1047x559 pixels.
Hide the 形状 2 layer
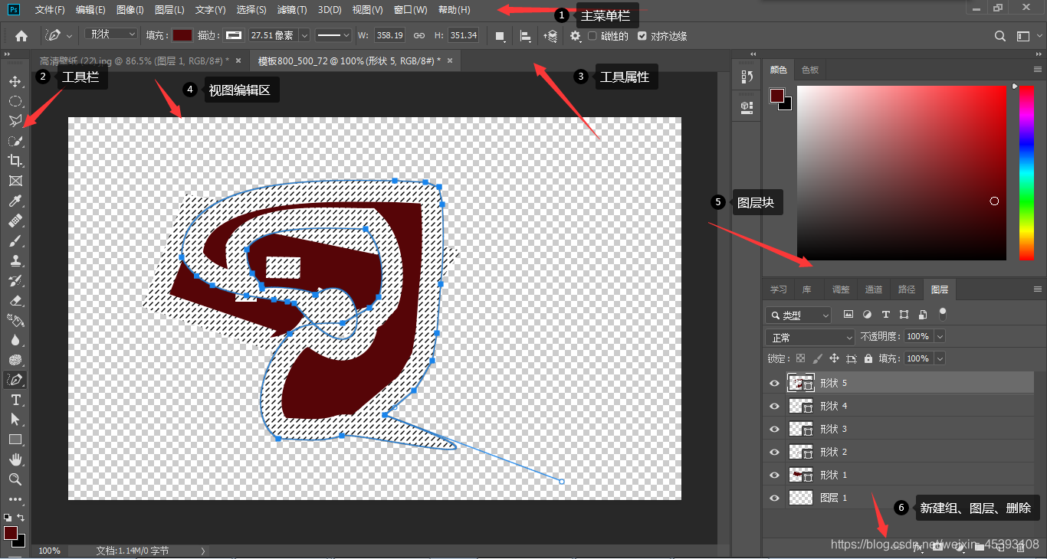(774, 452)
